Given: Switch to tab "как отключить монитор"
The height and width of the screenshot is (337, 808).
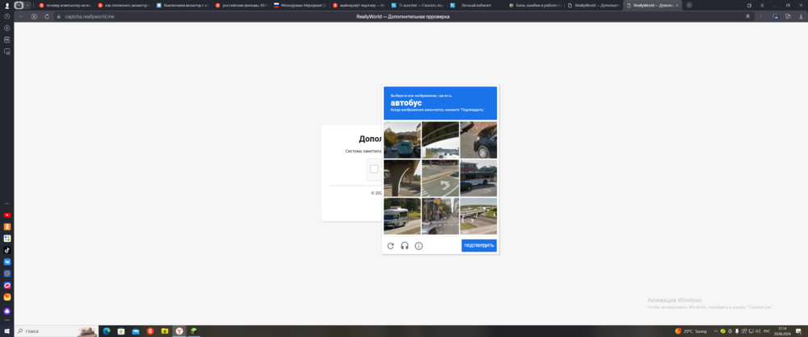Looking at the screenshot, I should tap(124, 5).
